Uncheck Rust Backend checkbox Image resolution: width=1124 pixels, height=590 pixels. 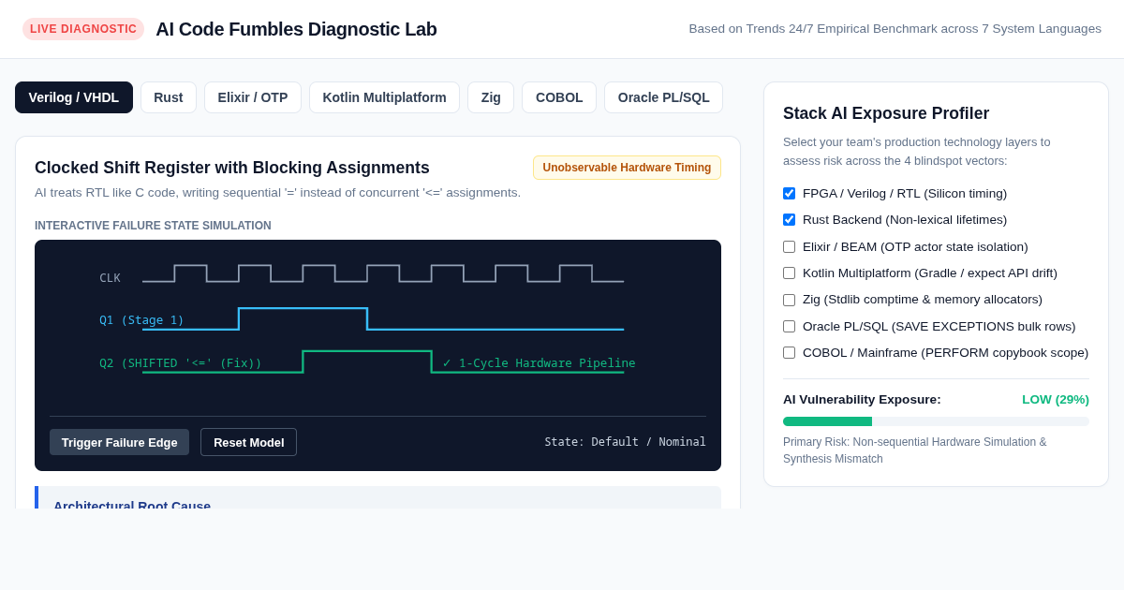789,220
